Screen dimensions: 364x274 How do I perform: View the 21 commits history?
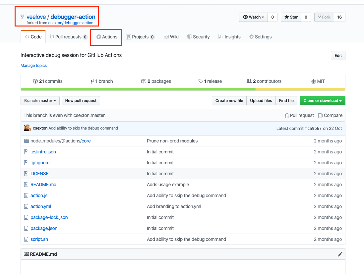(x=48, y=81)
